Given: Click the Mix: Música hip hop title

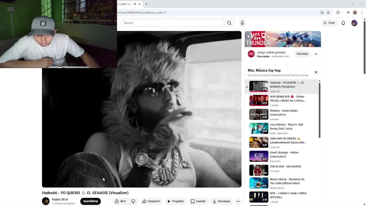Looking at the screenshot, I should click(264, 70).
